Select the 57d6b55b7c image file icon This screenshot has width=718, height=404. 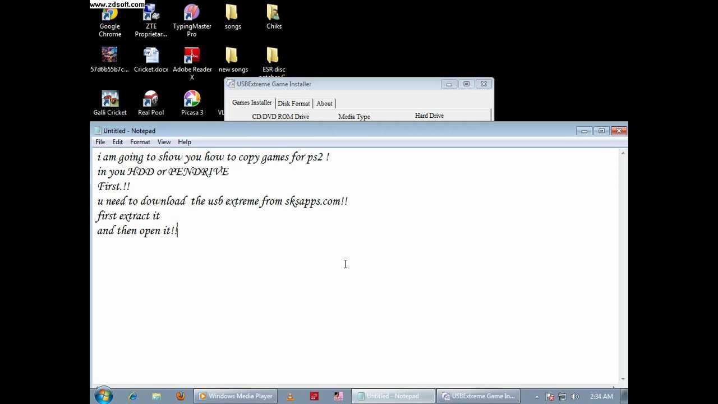(x=109, y=61)
